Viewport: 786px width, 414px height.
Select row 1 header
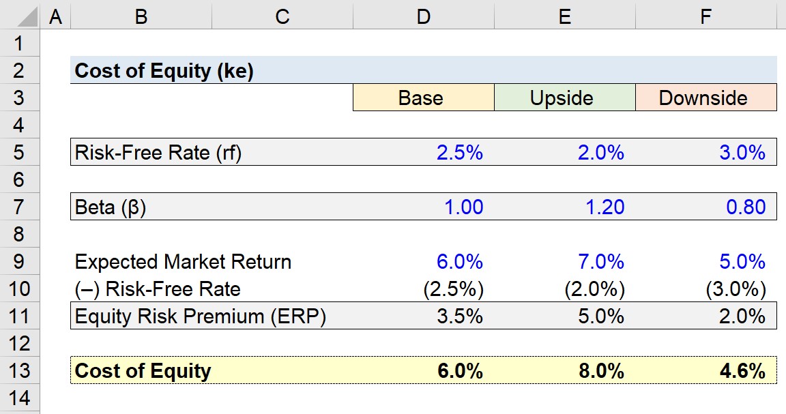(x=20, y=43)
